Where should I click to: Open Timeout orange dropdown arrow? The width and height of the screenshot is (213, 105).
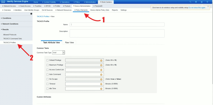[x=101, y=84]
